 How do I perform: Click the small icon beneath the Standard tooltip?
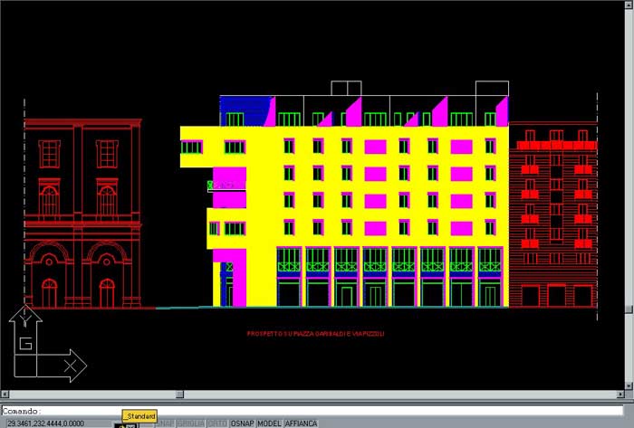[128, 424]
